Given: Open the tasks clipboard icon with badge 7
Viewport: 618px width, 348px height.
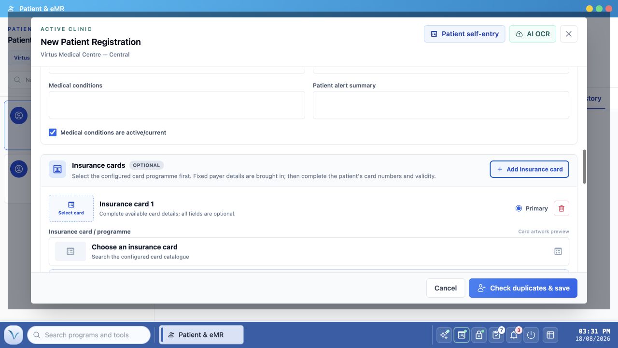Looking at the screenshot, I should (x=496, y=335).
